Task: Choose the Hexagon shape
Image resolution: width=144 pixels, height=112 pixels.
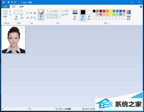Action: pyautogui.click(x=54, y=17)
